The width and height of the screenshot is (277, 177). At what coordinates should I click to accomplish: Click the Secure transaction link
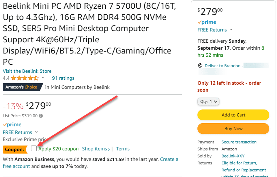[x=239, y=142]
